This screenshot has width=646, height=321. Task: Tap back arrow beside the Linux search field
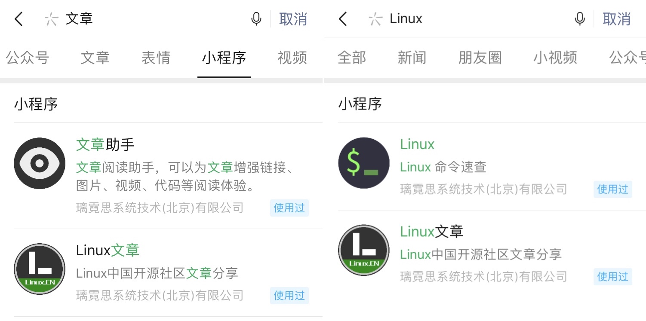(342, 19)
